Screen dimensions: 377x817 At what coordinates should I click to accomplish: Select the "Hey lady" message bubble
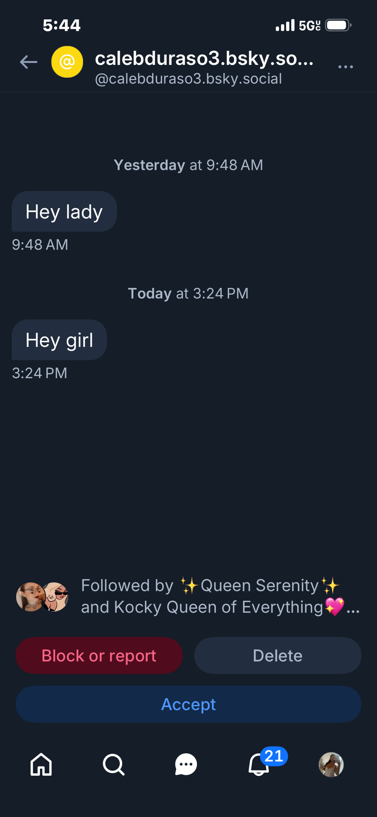(x=64, y=212)
